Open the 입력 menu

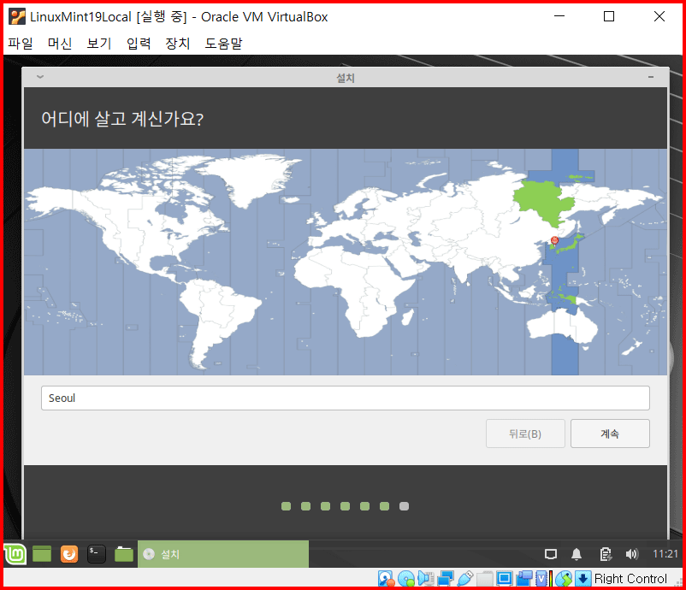139,44
